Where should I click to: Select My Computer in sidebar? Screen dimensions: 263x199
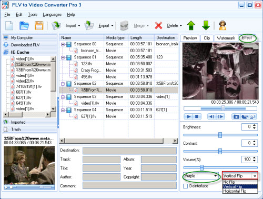point(30,37)
